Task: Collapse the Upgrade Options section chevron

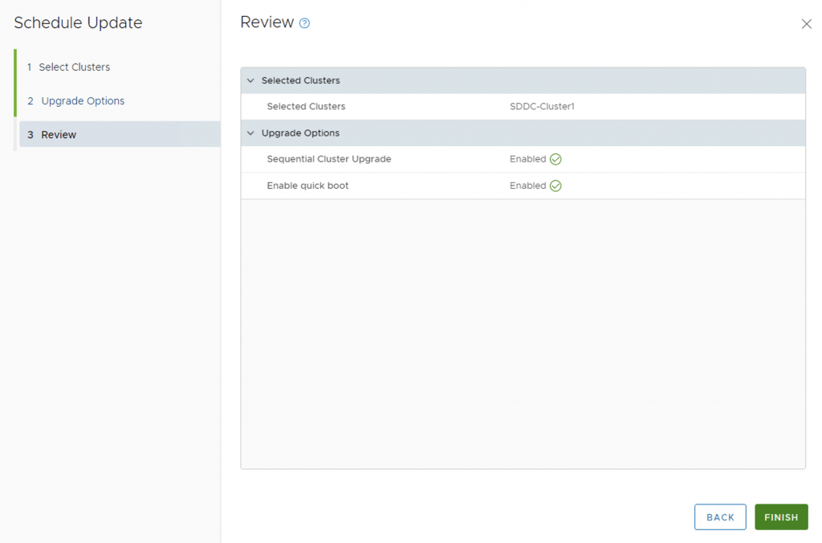Action: click(250, 133)
